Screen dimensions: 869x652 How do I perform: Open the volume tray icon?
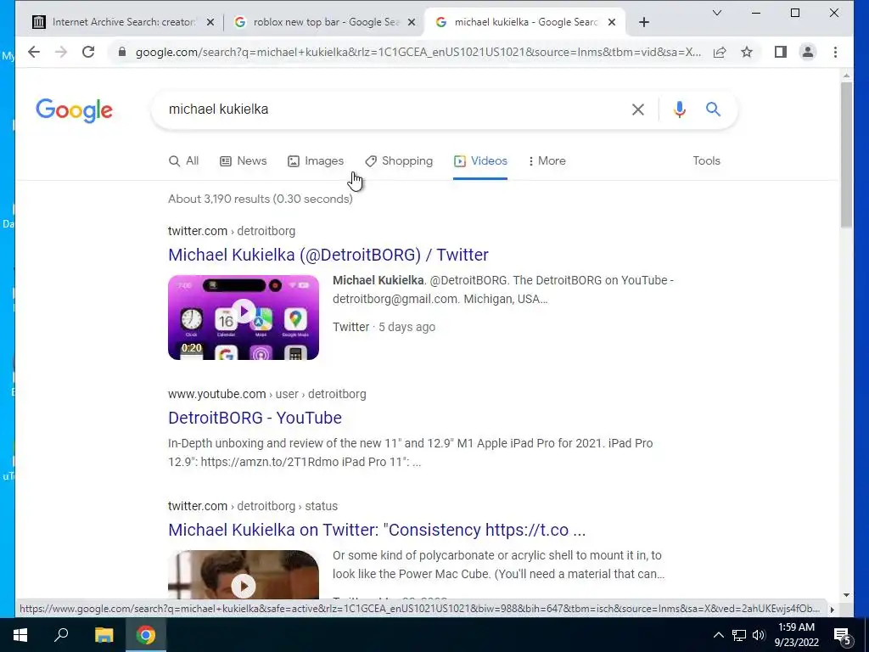759,635
